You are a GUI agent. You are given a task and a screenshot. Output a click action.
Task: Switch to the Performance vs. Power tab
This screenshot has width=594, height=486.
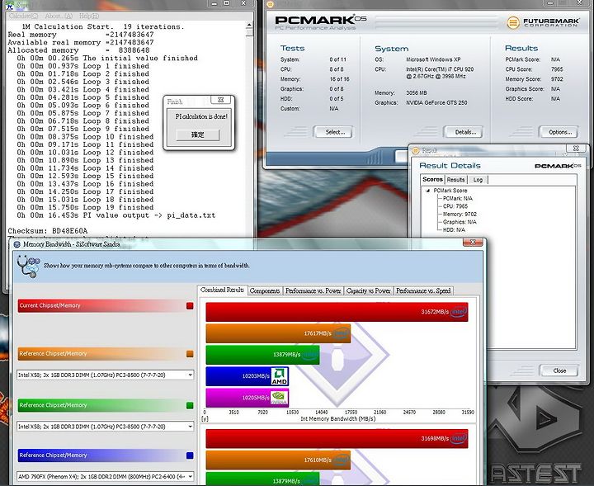tap(313, 290)
